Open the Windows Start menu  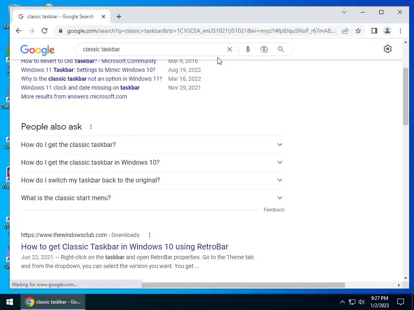point(10,302)
